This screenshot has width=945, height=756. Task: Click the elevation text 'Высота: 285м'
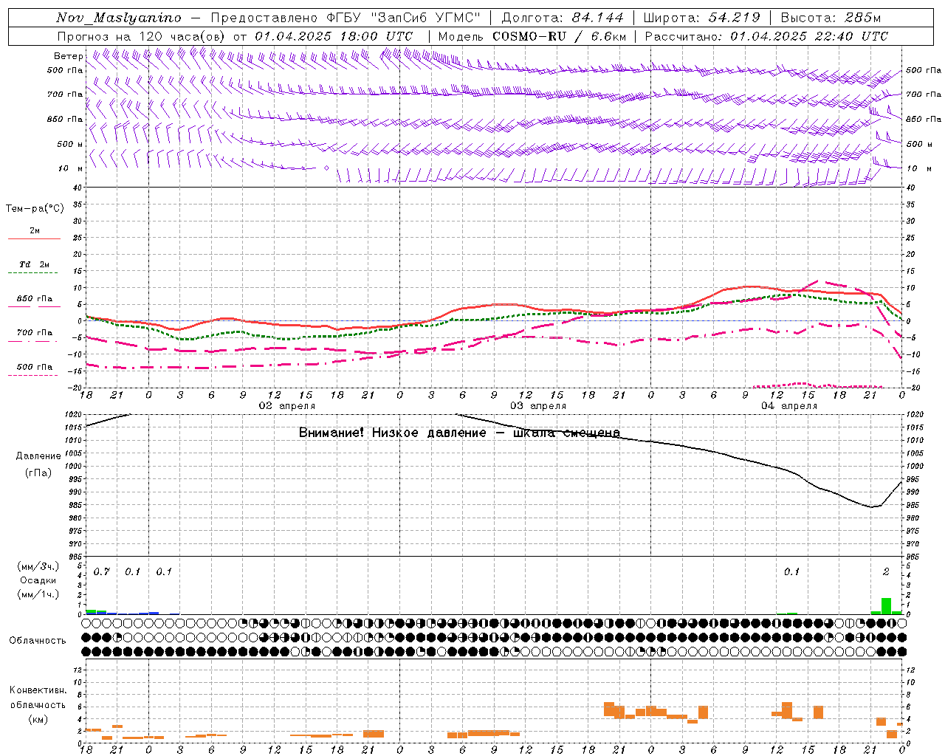(831, 18)
